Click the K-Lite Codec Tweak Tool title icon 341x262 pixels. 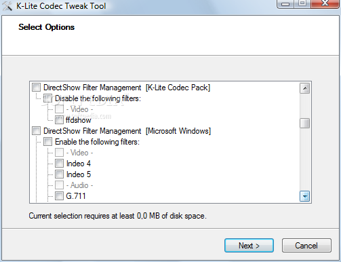coord(7,6)
